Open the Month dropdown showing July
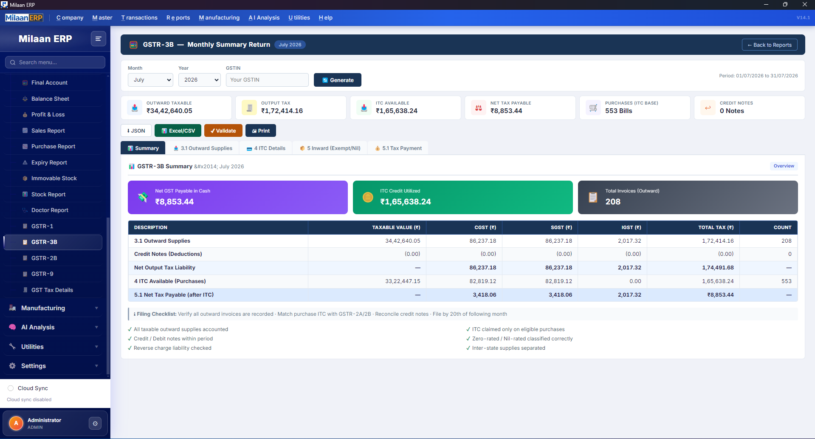Image resolution: width=815 pixels, height=439 pixels. click(x=150, y=80)
